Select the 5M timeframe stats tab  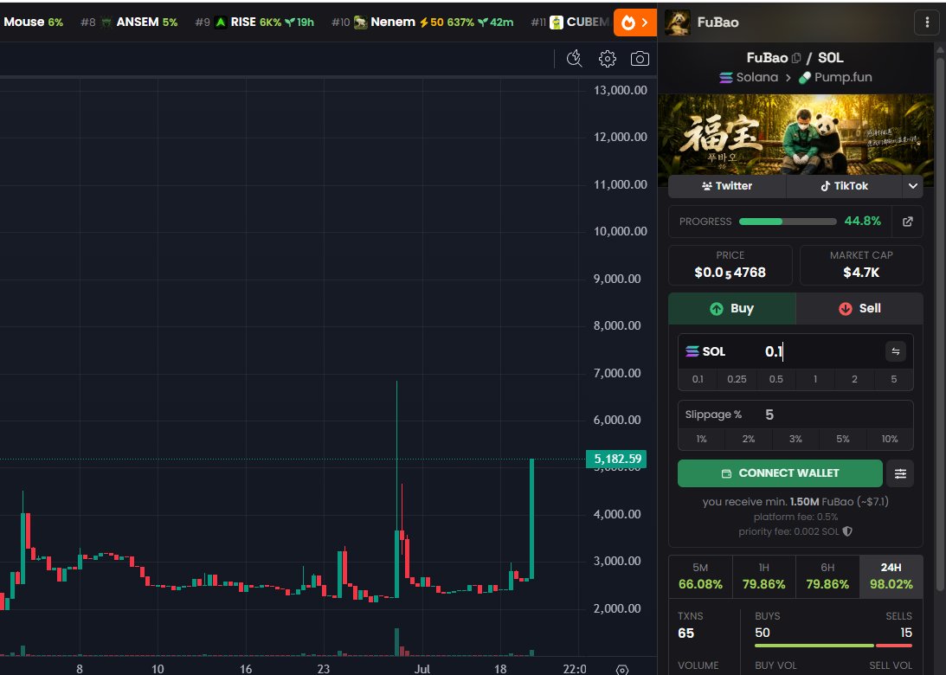pos(700,576)
